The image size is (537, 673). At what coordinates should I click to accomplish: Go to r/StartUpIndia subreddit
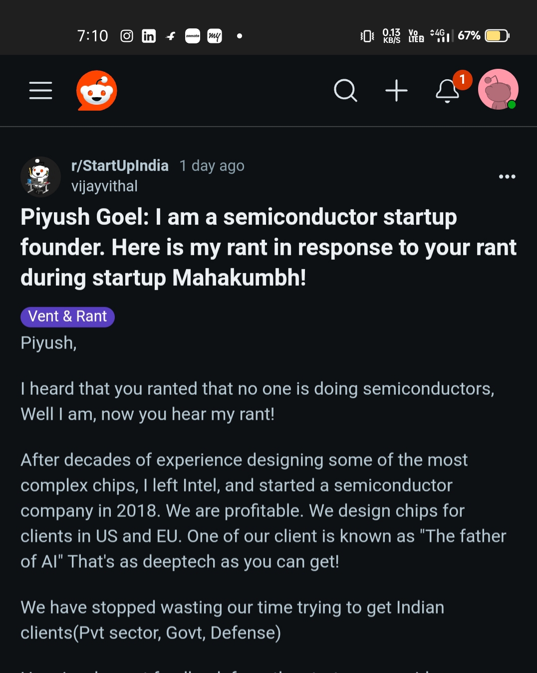point(120,166)
